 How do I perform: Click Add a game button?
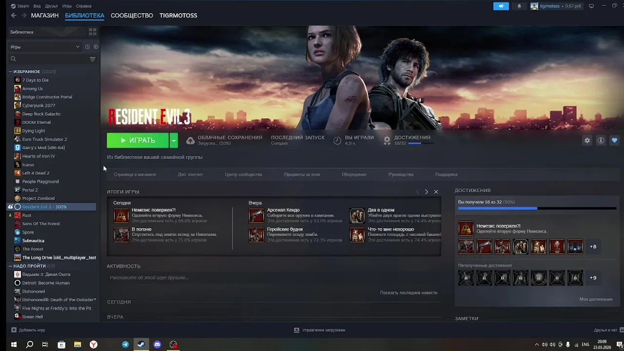click(x=28, y=330)
